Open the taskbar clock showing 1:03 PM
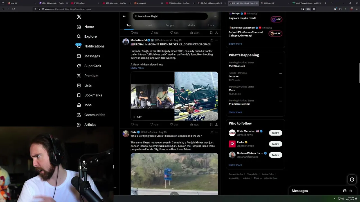Viewport: 360px width, 202px height. point(351,199)
